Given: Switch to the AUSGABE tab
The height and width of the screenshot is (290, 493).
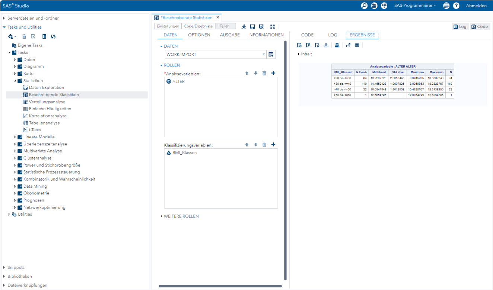Looking at the screenshot, I should [230, 35].
